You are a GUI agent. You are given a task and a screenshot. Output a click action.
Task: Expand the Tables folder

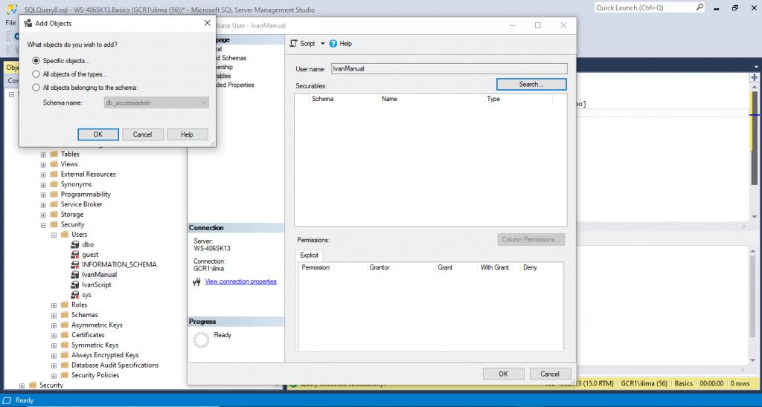click(x=43, y=154)
